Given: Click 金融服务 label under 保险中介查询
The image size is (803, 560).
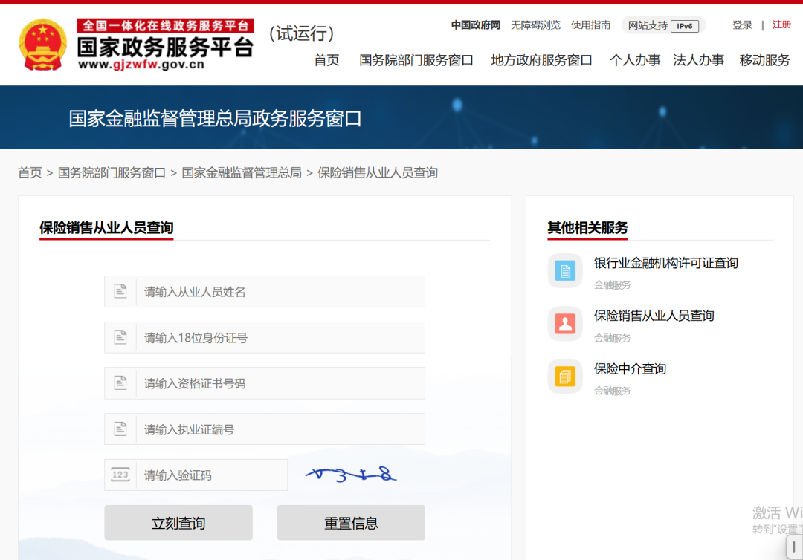Looking at the screenshot, I should pos(612,391).
